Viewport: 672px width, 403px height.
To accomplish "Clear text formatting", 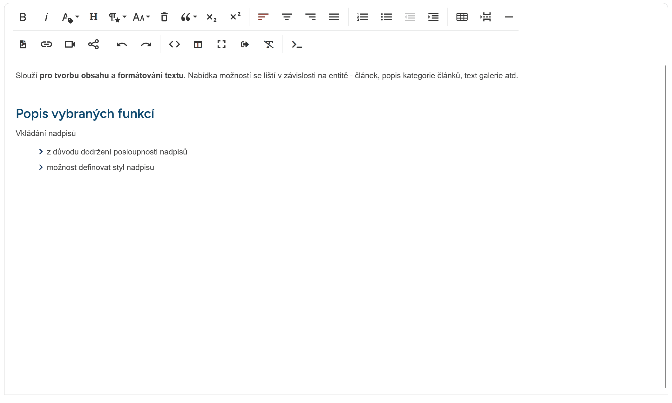I will (x=268, y=44).
